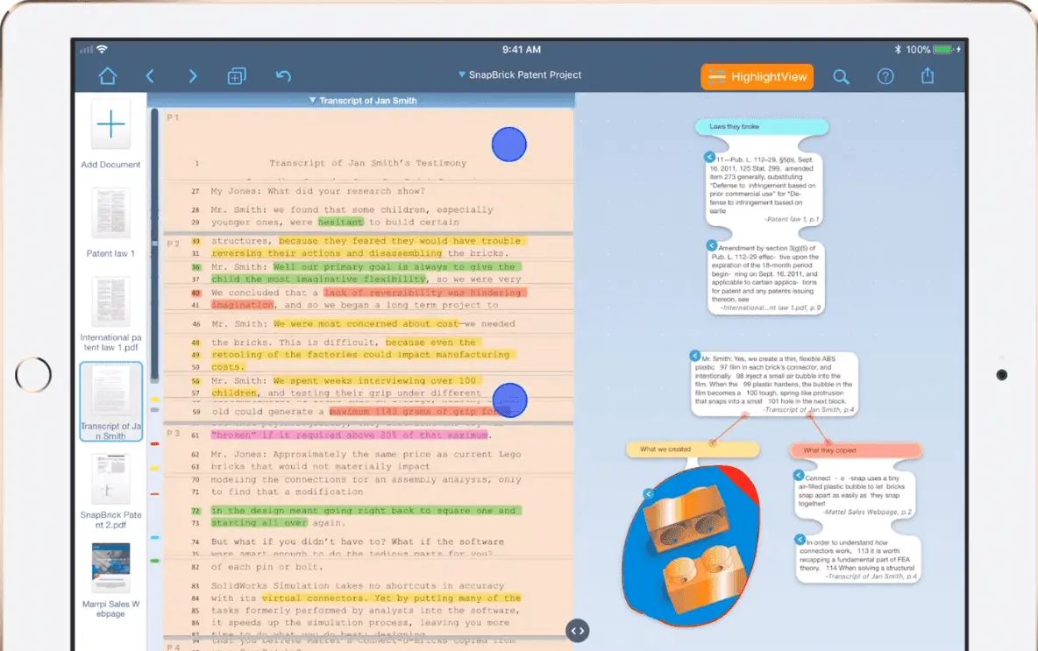Tap source arrow on 'In order to understand' snippet
Screen dimensions: 1038x651
tap(800, 540)
